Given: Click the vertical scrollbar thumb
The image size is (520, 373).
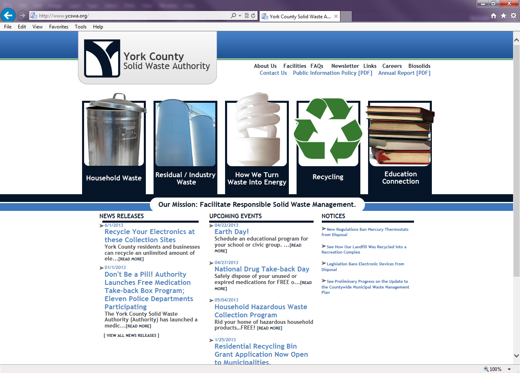Looking at the screenshot, I should click(516, 161).
